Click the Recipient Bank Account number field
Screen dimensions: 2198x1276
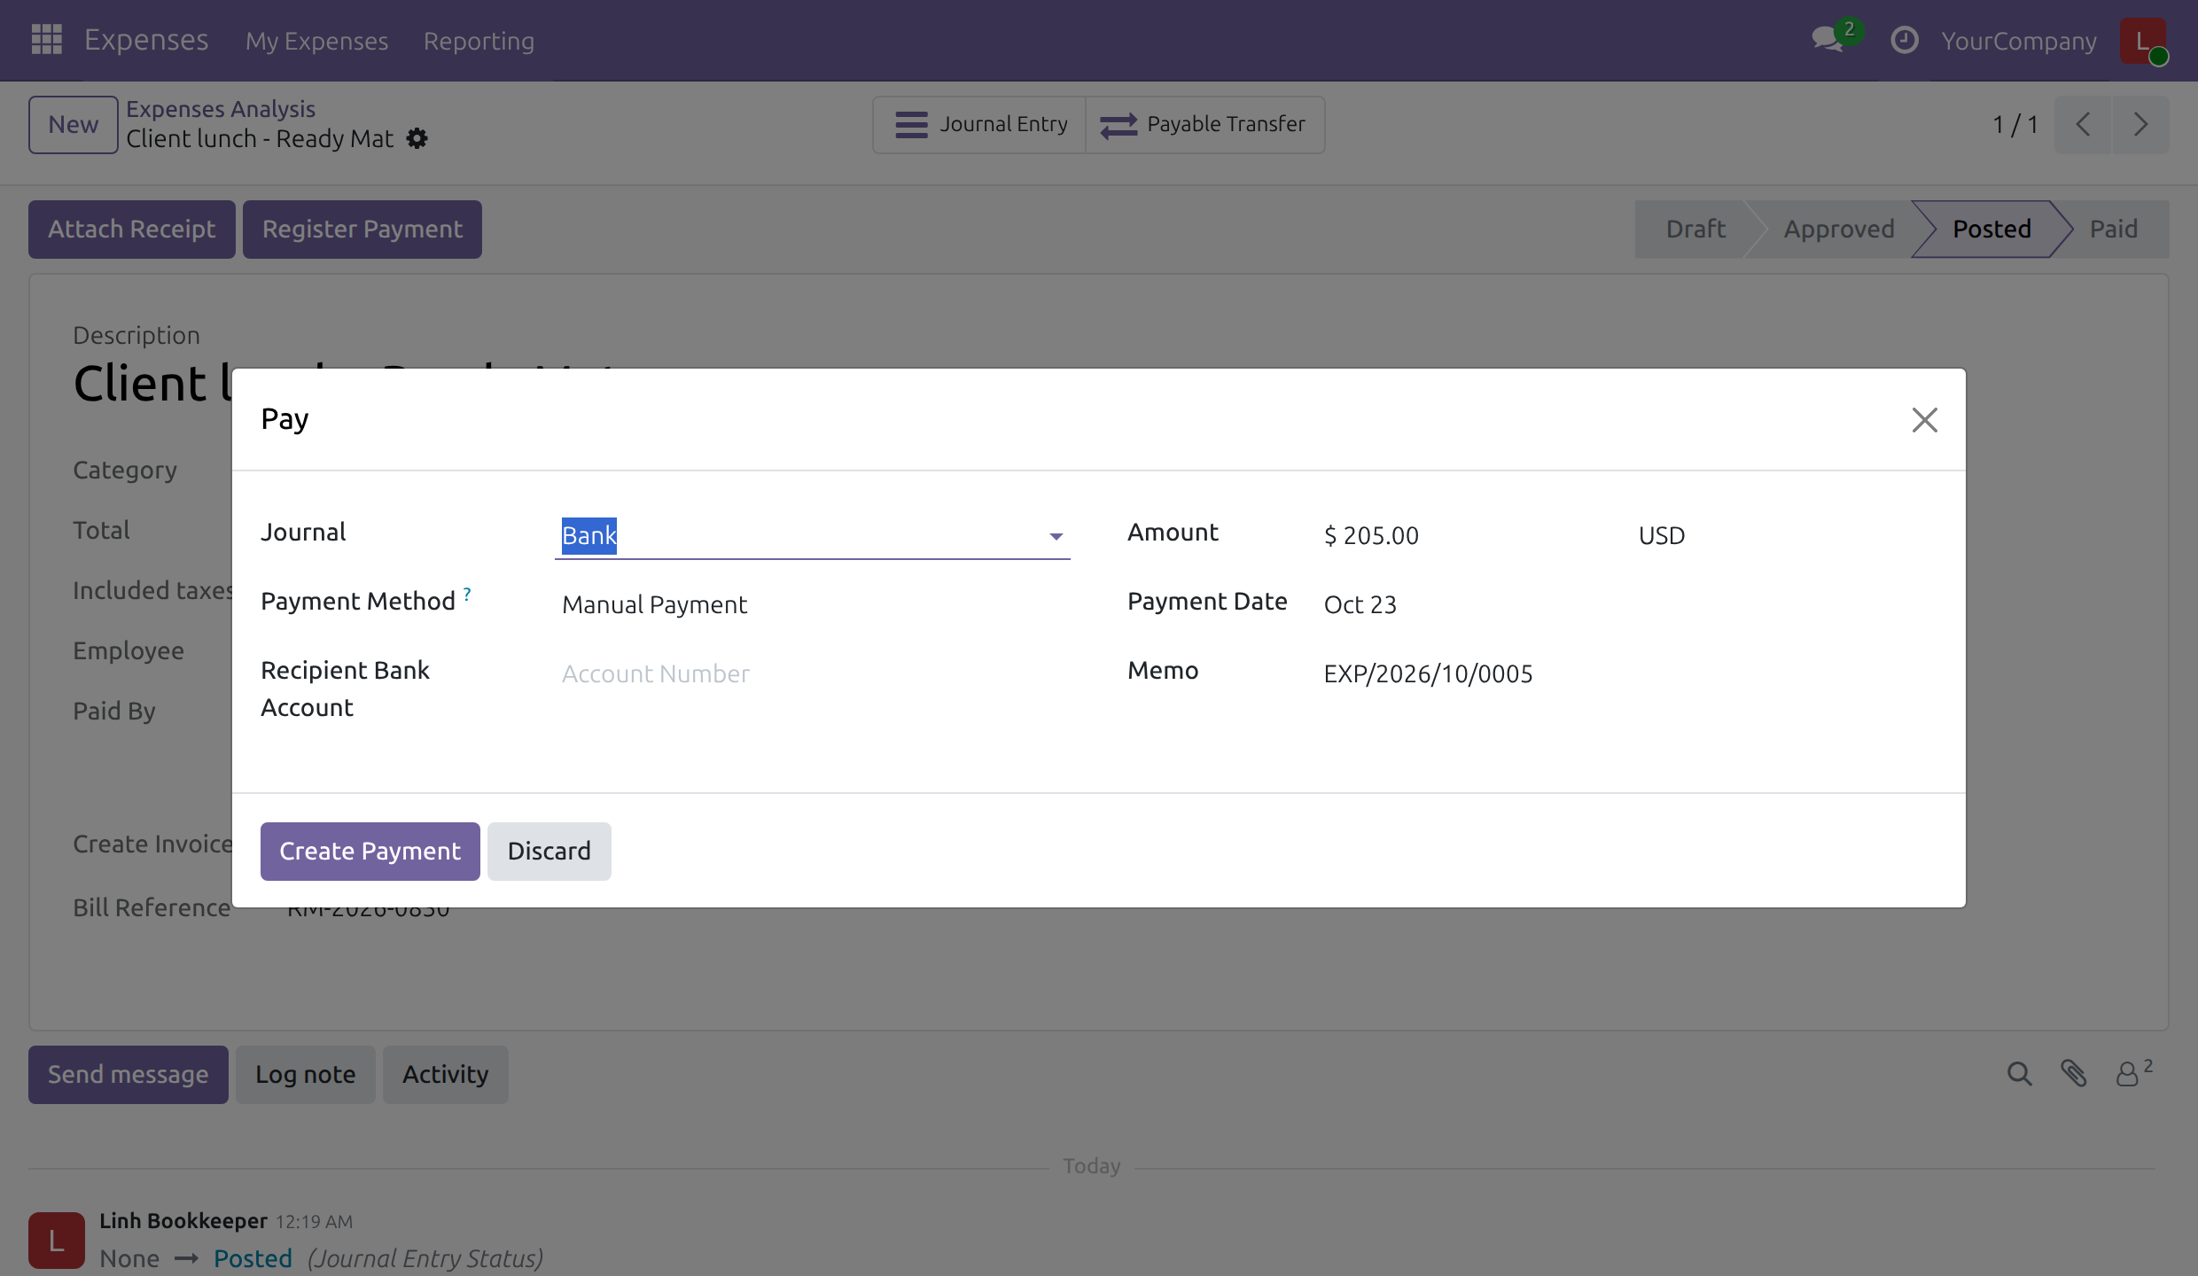812,673
